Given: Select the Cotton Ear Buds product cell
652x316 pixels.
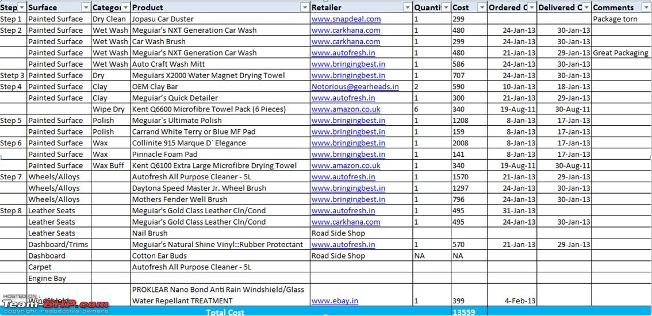Looking at the screenshot, I should click(x=220, y=256).
